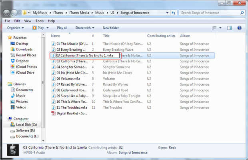248x160 pixels.
Task: Open the Organize dropdown
Action: coord(15,28)
